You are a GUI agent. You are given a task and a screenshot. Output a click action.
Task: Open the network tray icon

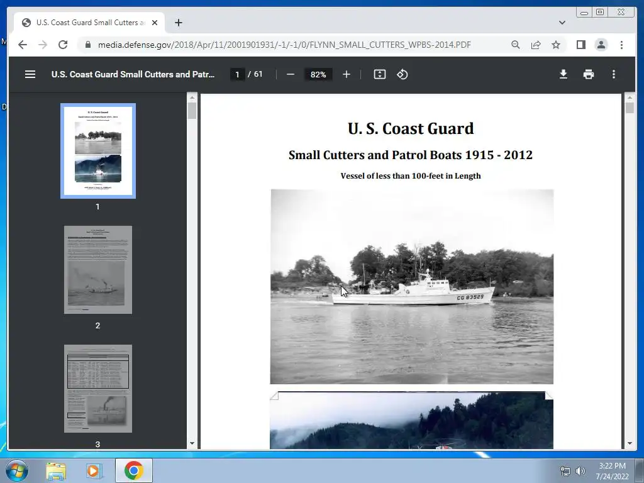[x=565, y=471]
